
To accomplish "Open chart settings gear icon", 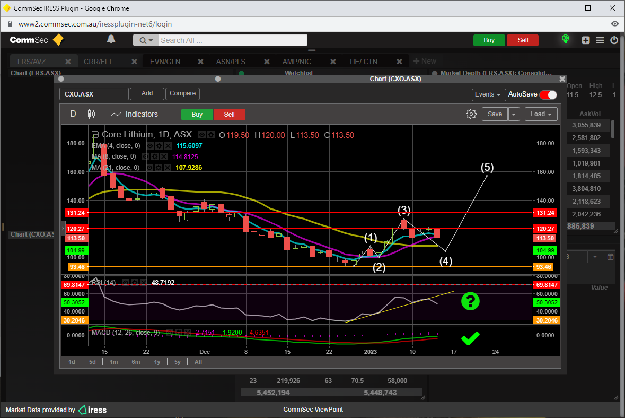I will [x=471, y=114].
